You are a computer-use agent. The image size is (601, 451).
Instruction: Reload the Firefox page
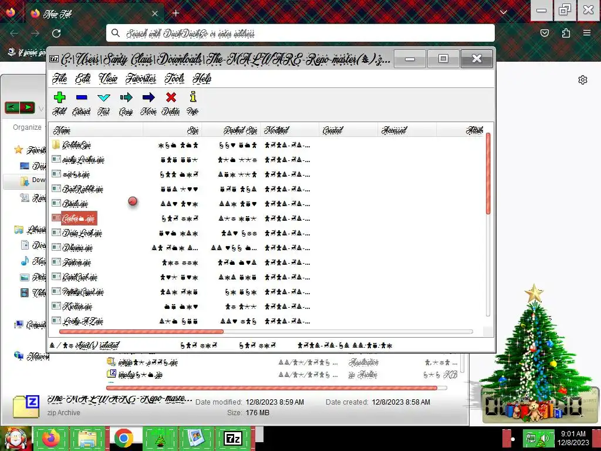pyautogui.click(x=56, y=33)
